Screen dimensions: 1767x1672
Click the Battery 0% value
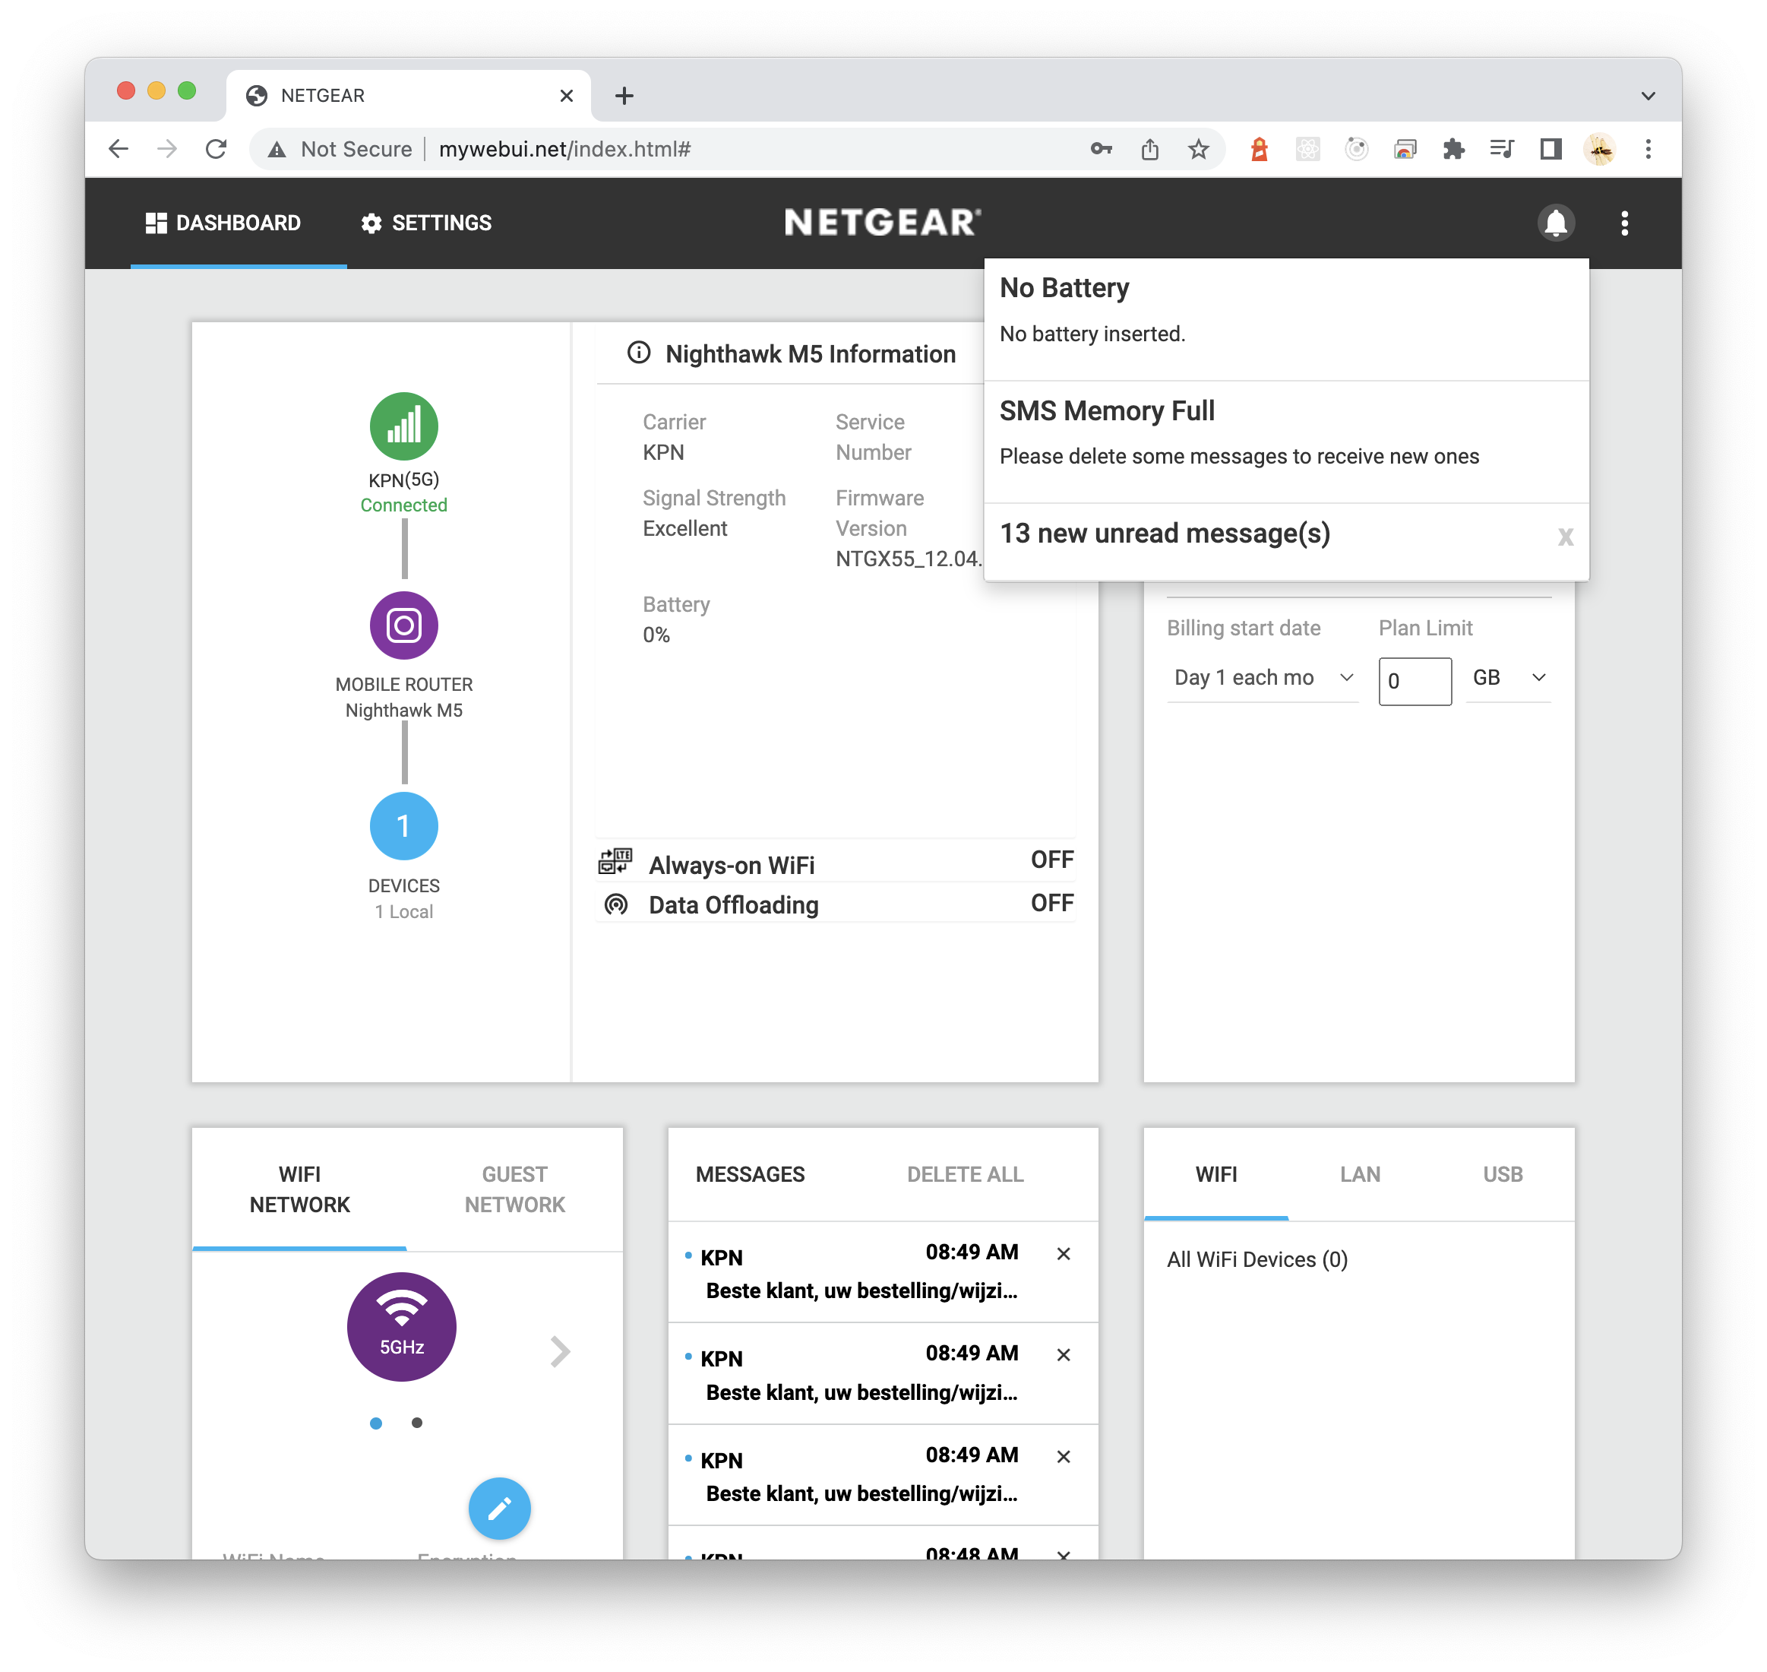656,635
